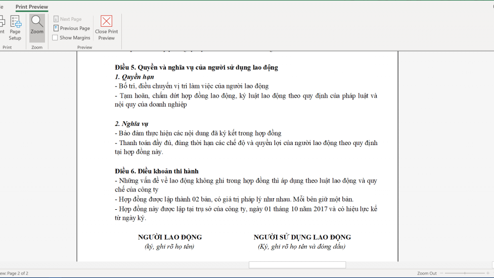Click the zoom minus button

pos(441,273)
